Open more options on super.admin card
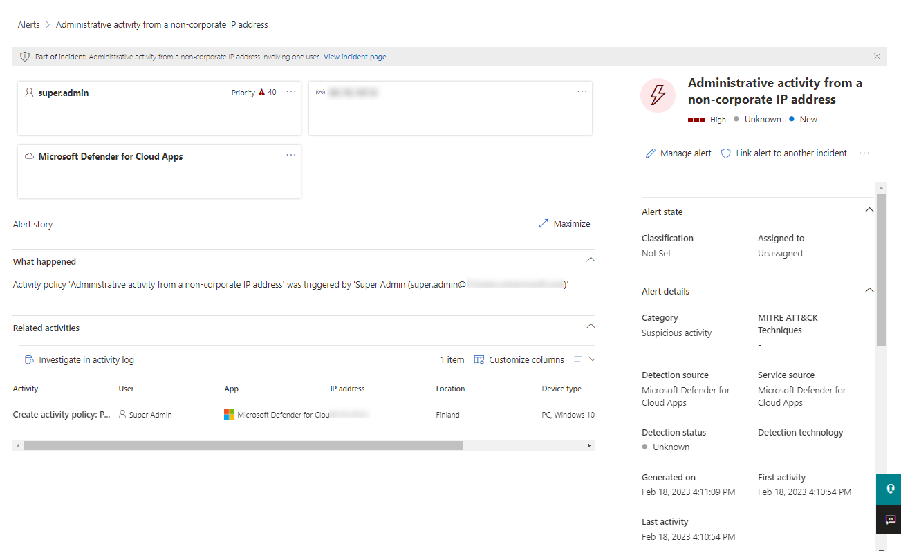Screen dimensions: 901x551 (291, 92)
